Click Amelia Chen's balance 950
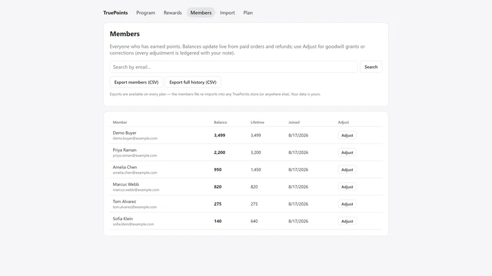492x276 pixels. pos(218,170)
